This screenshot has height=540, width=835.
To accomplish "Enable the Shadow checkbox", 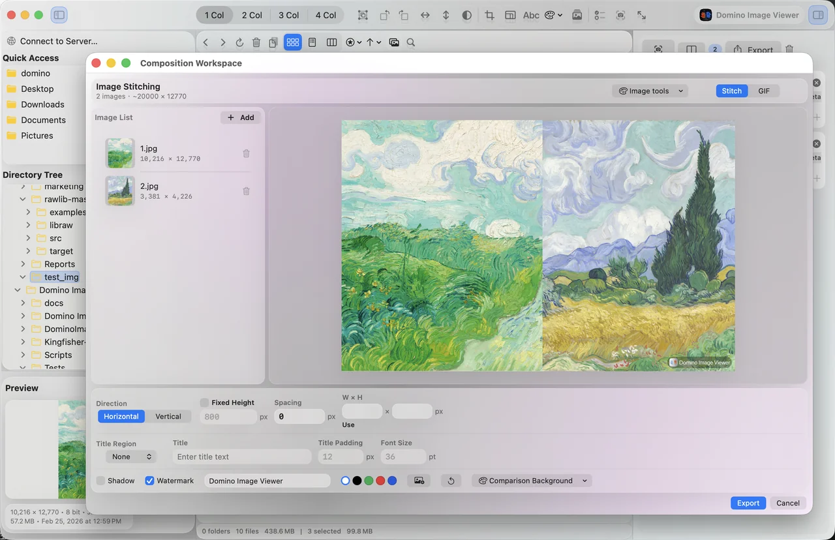I will click(100, 481).
